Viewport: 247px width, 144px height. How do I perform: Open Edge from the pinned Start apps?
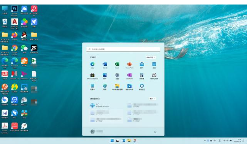(93, 65)
